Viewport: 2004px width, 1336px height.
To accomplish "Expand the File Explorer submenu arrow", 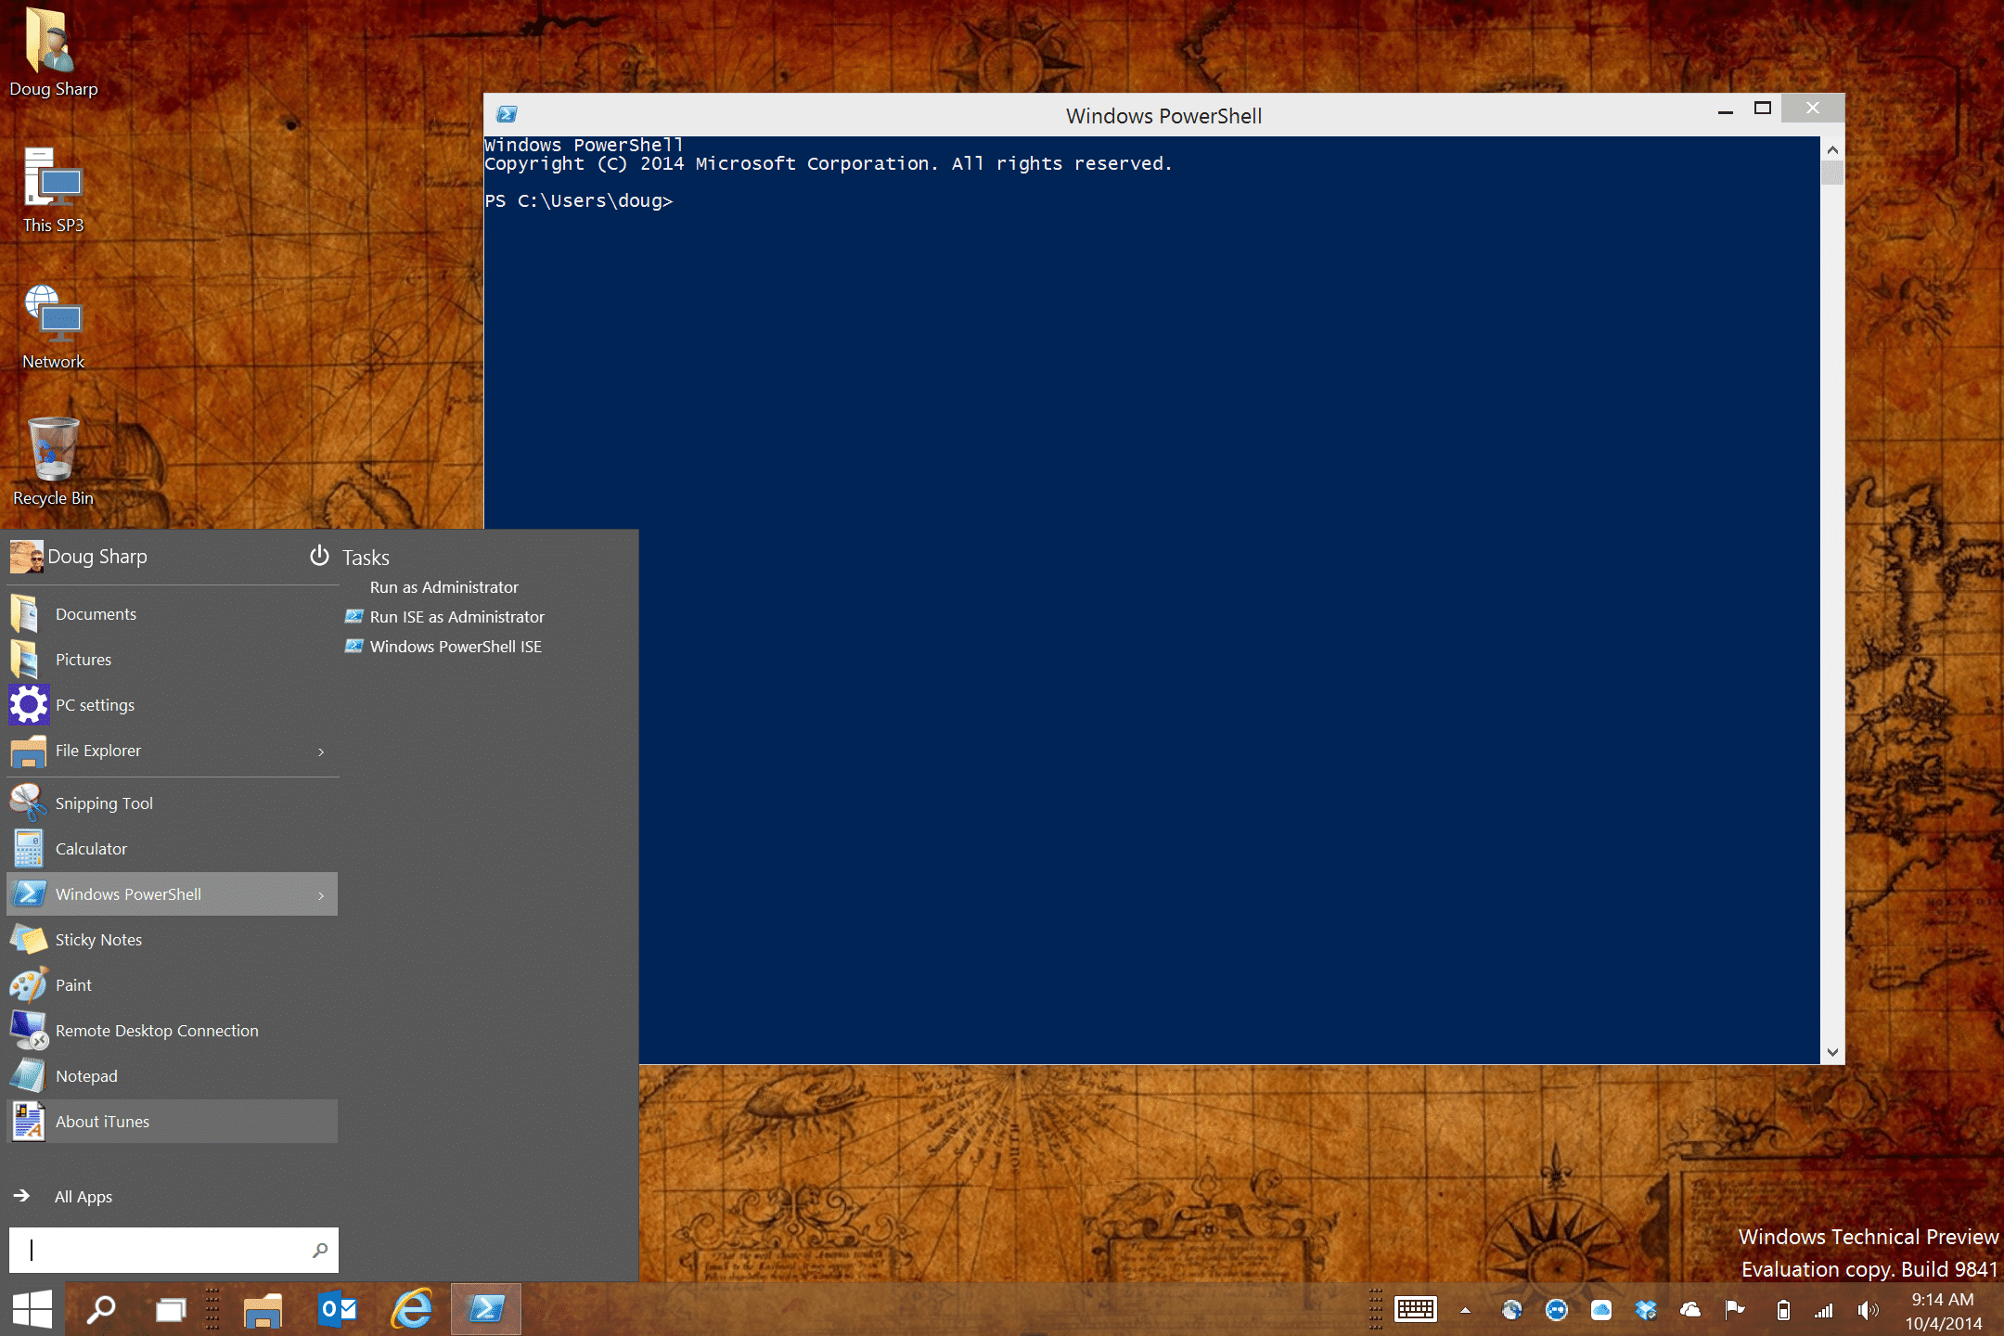I will coord(321,751).
